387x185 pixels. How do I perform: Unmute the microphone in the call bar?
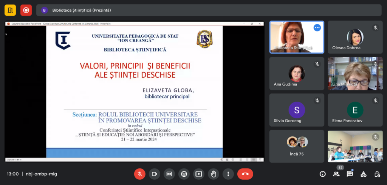click(139, 174)
